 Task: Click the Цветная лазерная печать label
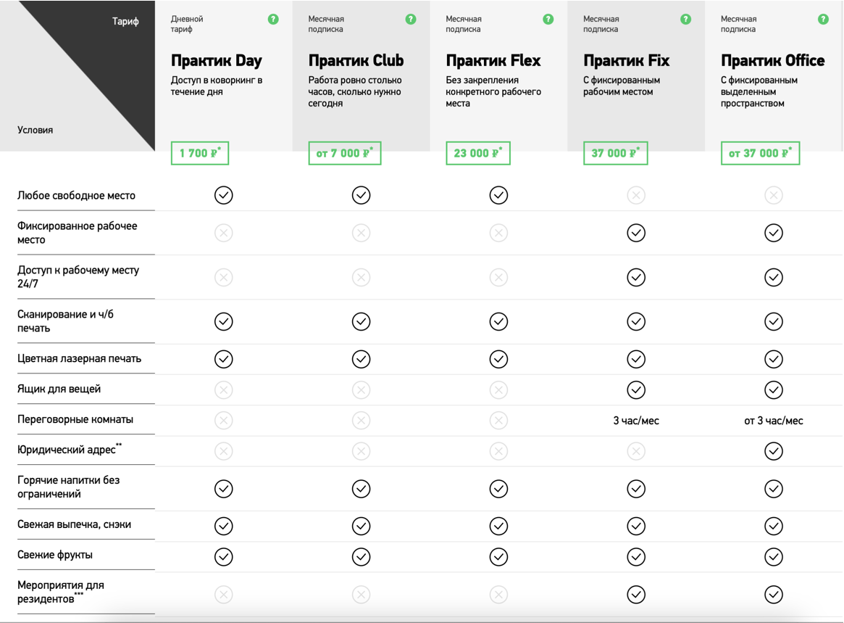pyautogui.click(x=79, y=359)
